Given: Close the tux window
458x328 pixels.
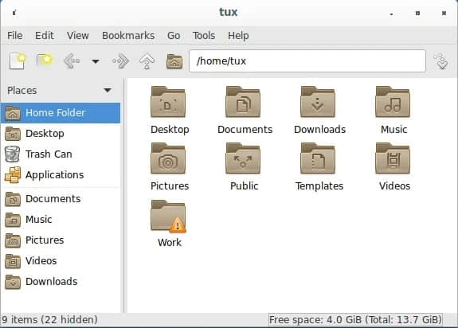Looking at the screenshot, I should [444, 13].
